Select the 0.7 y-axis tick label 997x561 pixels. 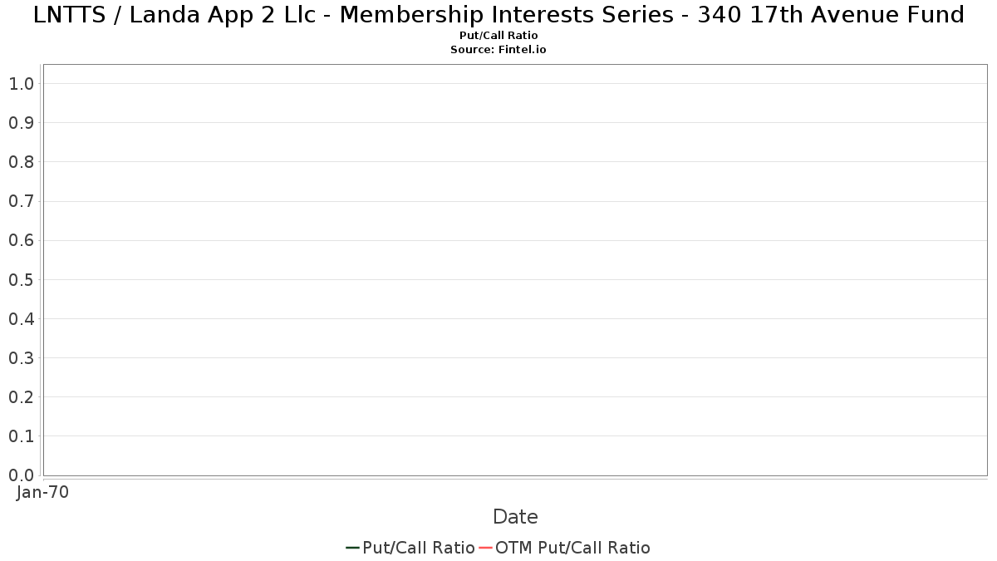pyautogui.click(x=21, y=201)
